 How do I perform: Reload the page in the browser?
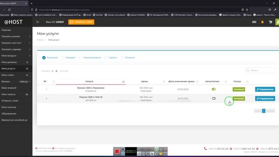pyautogui.click(x=9, y=10)
